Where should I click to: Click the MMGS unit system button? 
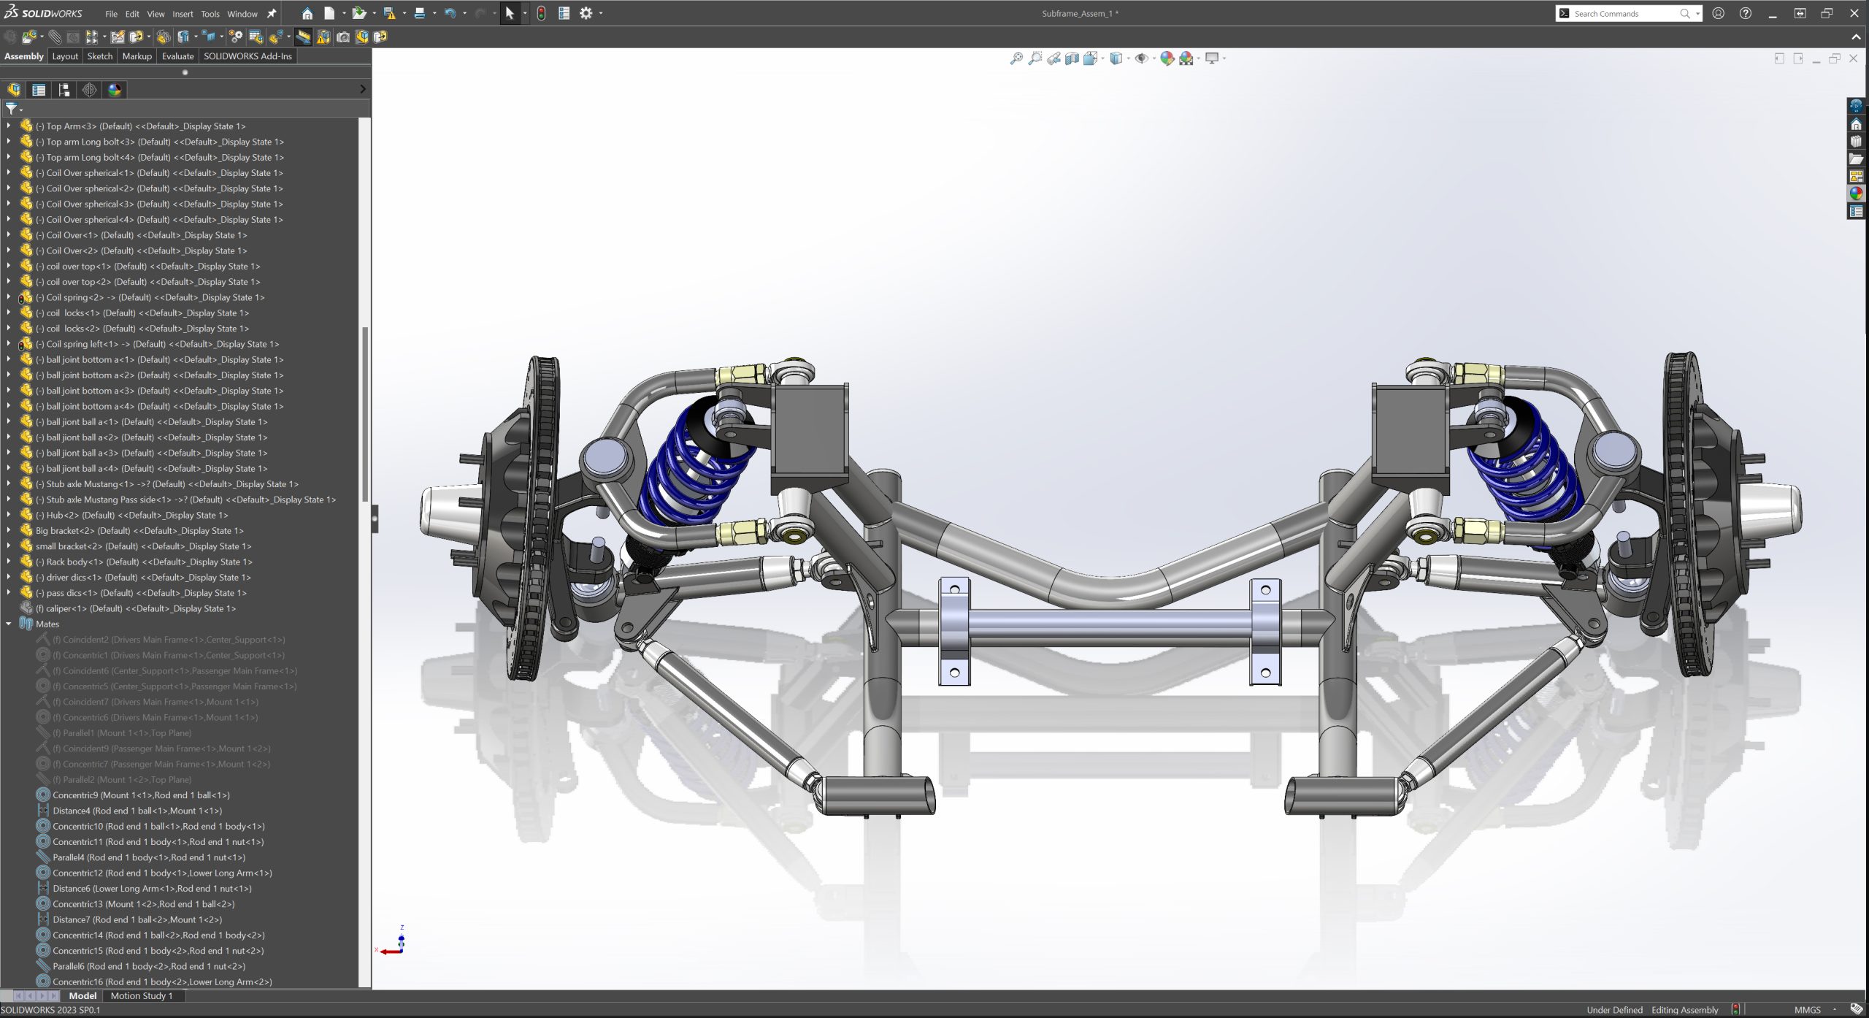[x=1807, y=1010]
